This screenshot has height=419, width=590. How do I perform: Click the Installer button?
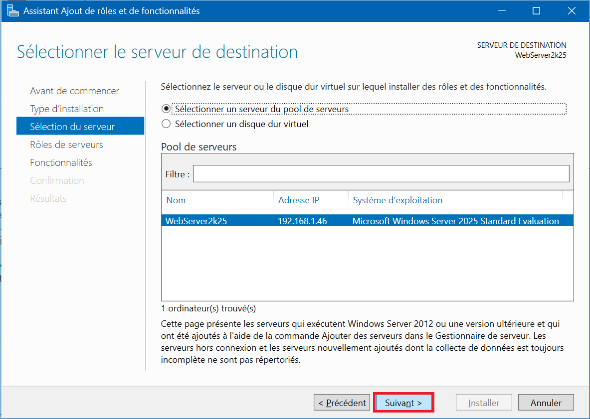tap(484, 403)
